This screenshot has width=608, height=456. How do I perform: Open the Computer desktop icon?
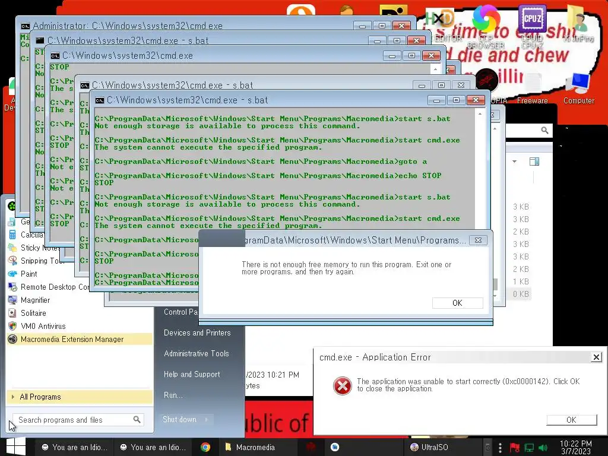pyautogui.click(x=578, y=88)
